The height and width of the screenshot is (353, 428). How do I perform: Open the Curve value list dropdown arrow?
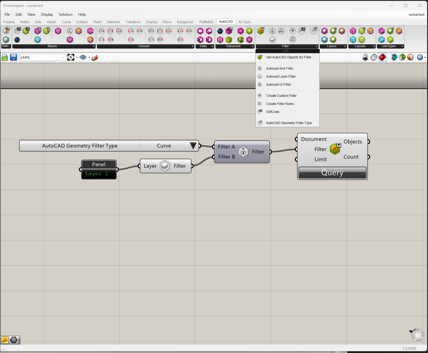coord(193,145)
